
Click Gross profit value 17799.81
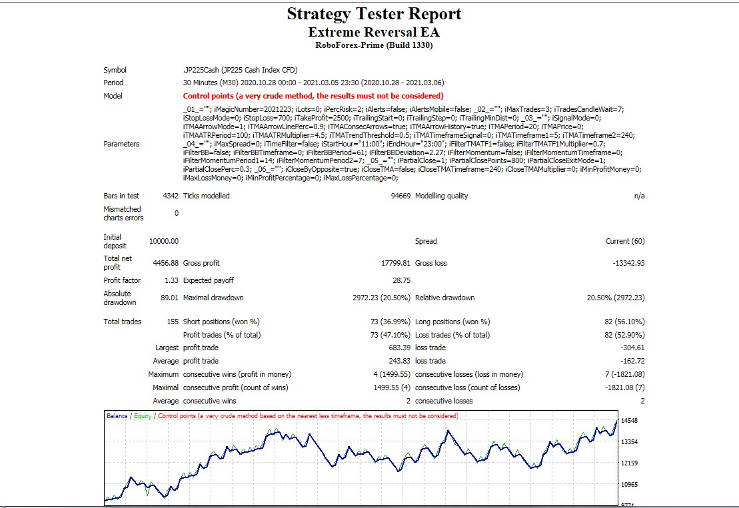396,263
